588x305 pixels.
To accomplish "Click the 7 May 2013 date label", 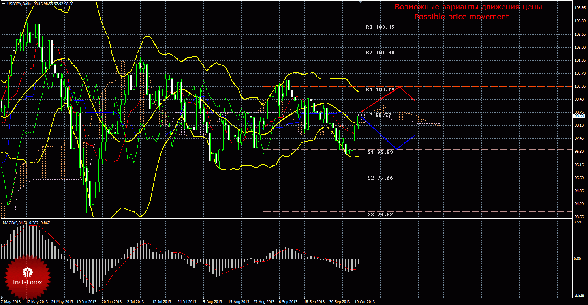I will click(11, 302).
